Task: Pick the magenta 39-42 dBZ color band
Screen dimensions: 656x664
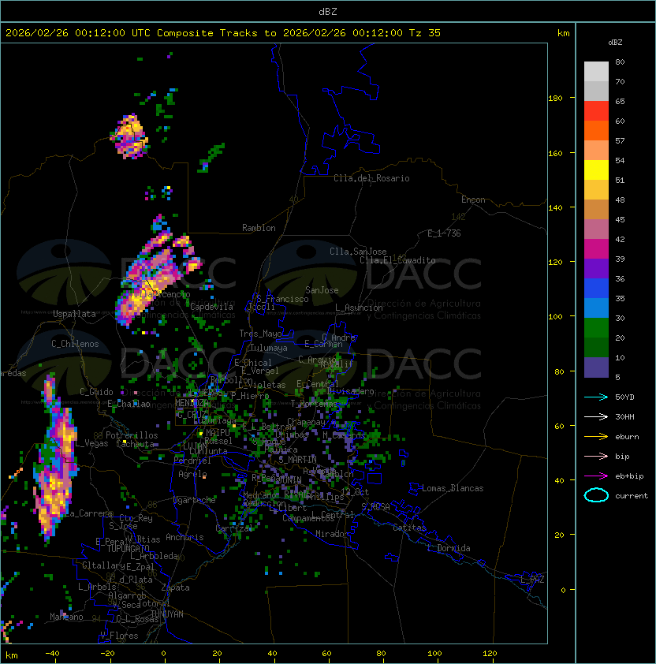Action: point(596,249)
